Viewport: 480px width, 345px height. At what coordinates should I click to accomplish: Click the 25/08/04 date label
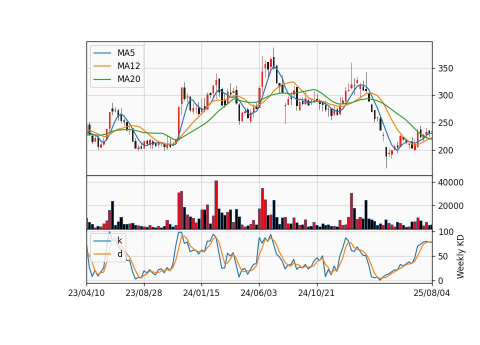click(x=432, y=293)
